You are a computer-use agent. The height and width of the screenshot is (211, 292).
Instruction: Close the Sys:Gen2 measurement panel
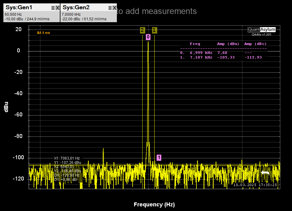coord(114,8)
